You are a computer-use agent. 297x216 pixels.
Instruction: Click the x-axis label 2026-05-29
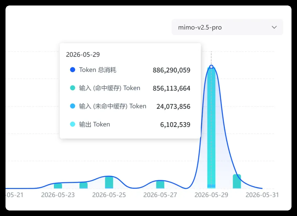(x=211, y=195)
